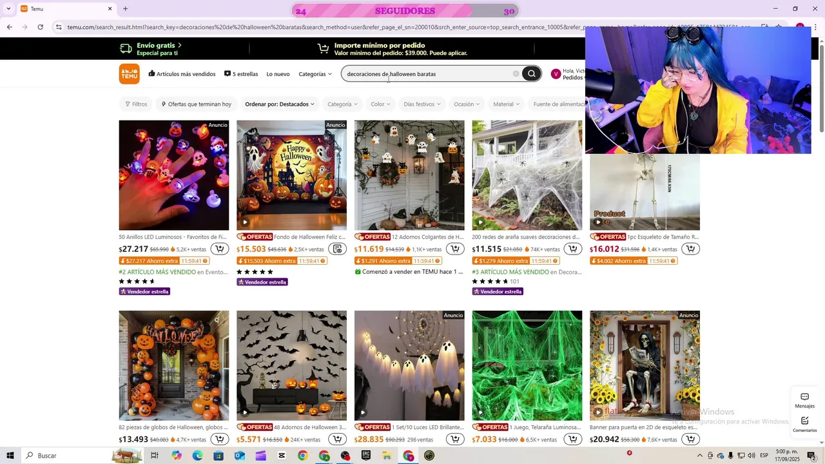Go back to the previous page

[x=10, y=27]
